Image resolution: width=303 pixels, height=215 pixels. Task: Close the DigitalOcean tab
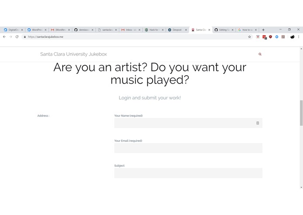pyautogui.click(x=22, y=30)
